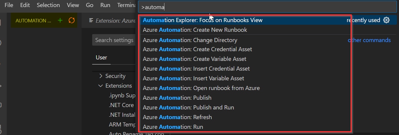Open the Terminal menu
The image size is (399, 135).
tap(127, 5)
